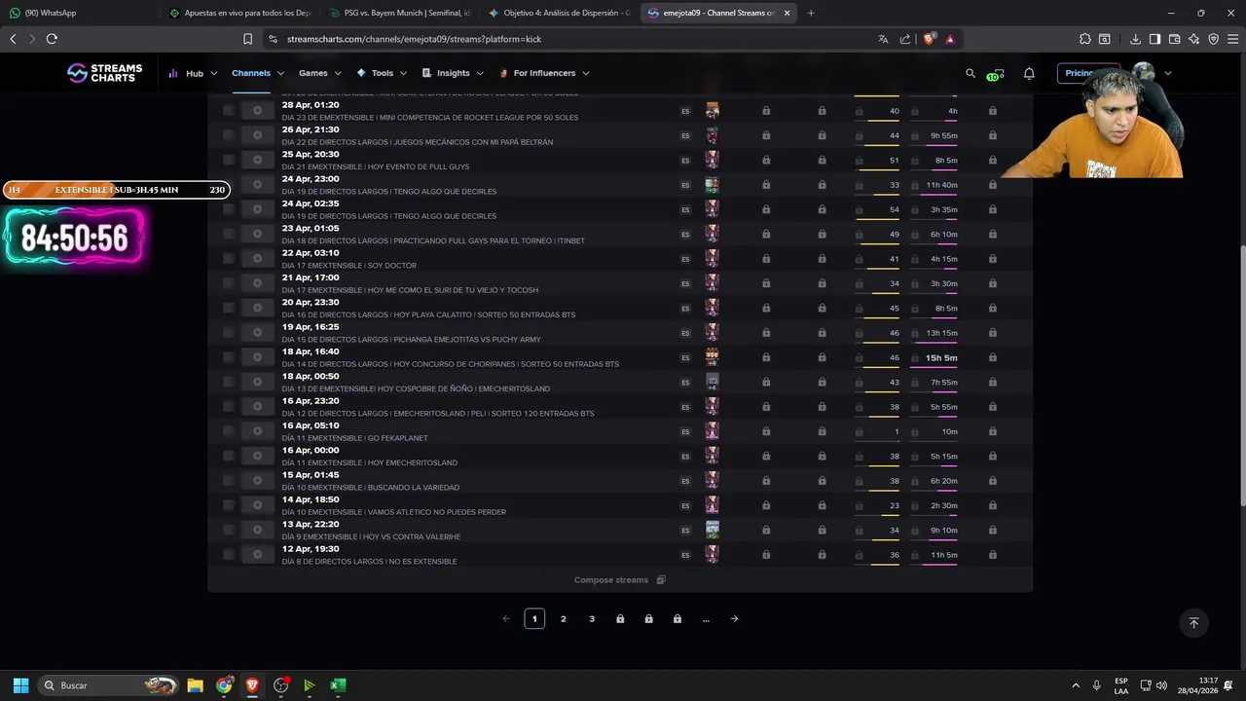Click the lock icon right of 15h 5m duration

point(992,357)
